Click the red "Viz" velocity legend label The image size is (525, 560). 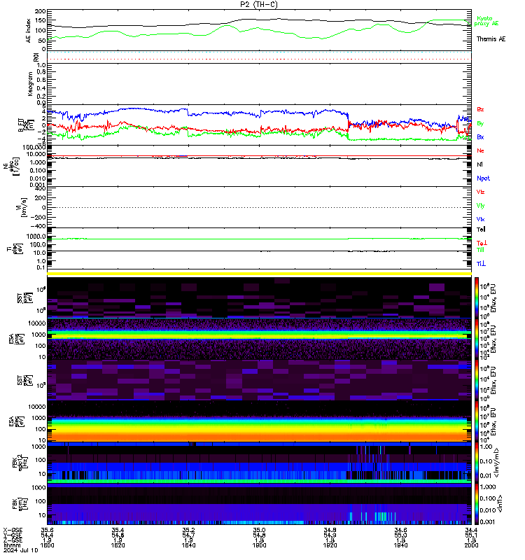[x=480, y=192]
